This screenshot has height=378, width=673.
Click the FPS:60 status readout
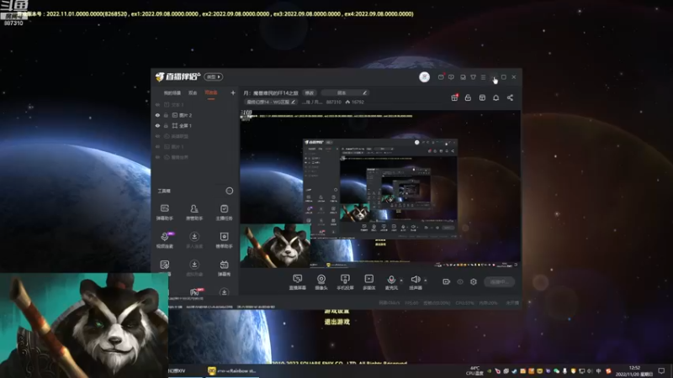click(411, 303)
